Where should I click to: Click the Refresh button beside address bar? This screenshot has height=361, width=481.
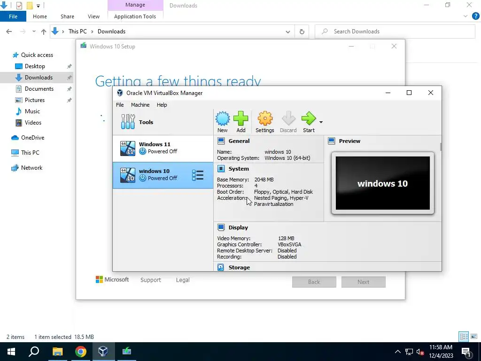(302, 31)
